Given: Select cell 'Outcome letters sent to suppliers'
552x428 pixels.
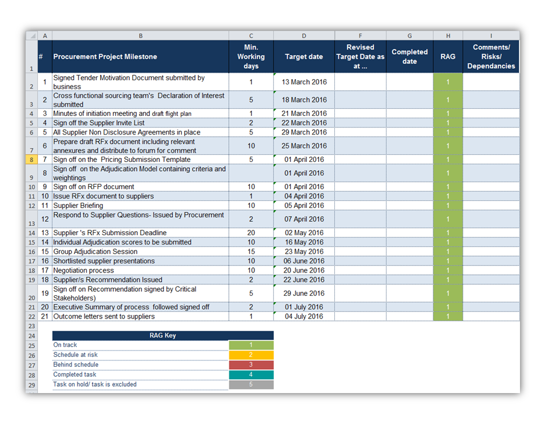Looking at the screenshot, I should (x=140, y=316).
